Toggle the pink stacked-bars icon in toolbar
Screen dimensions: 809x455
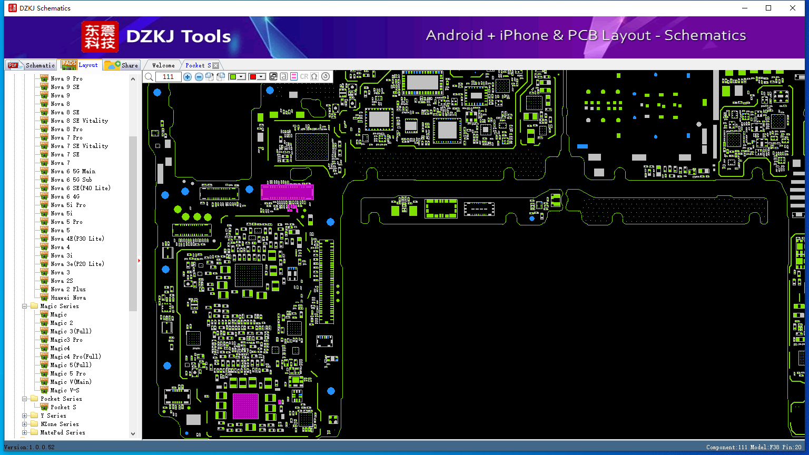click(294, 76)
